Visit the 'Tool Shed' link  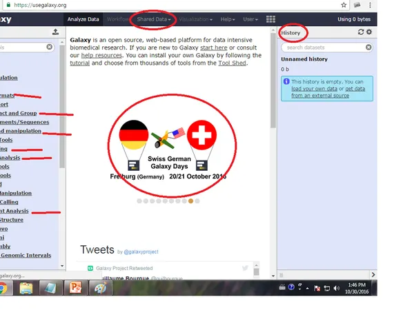pos(232,63)
